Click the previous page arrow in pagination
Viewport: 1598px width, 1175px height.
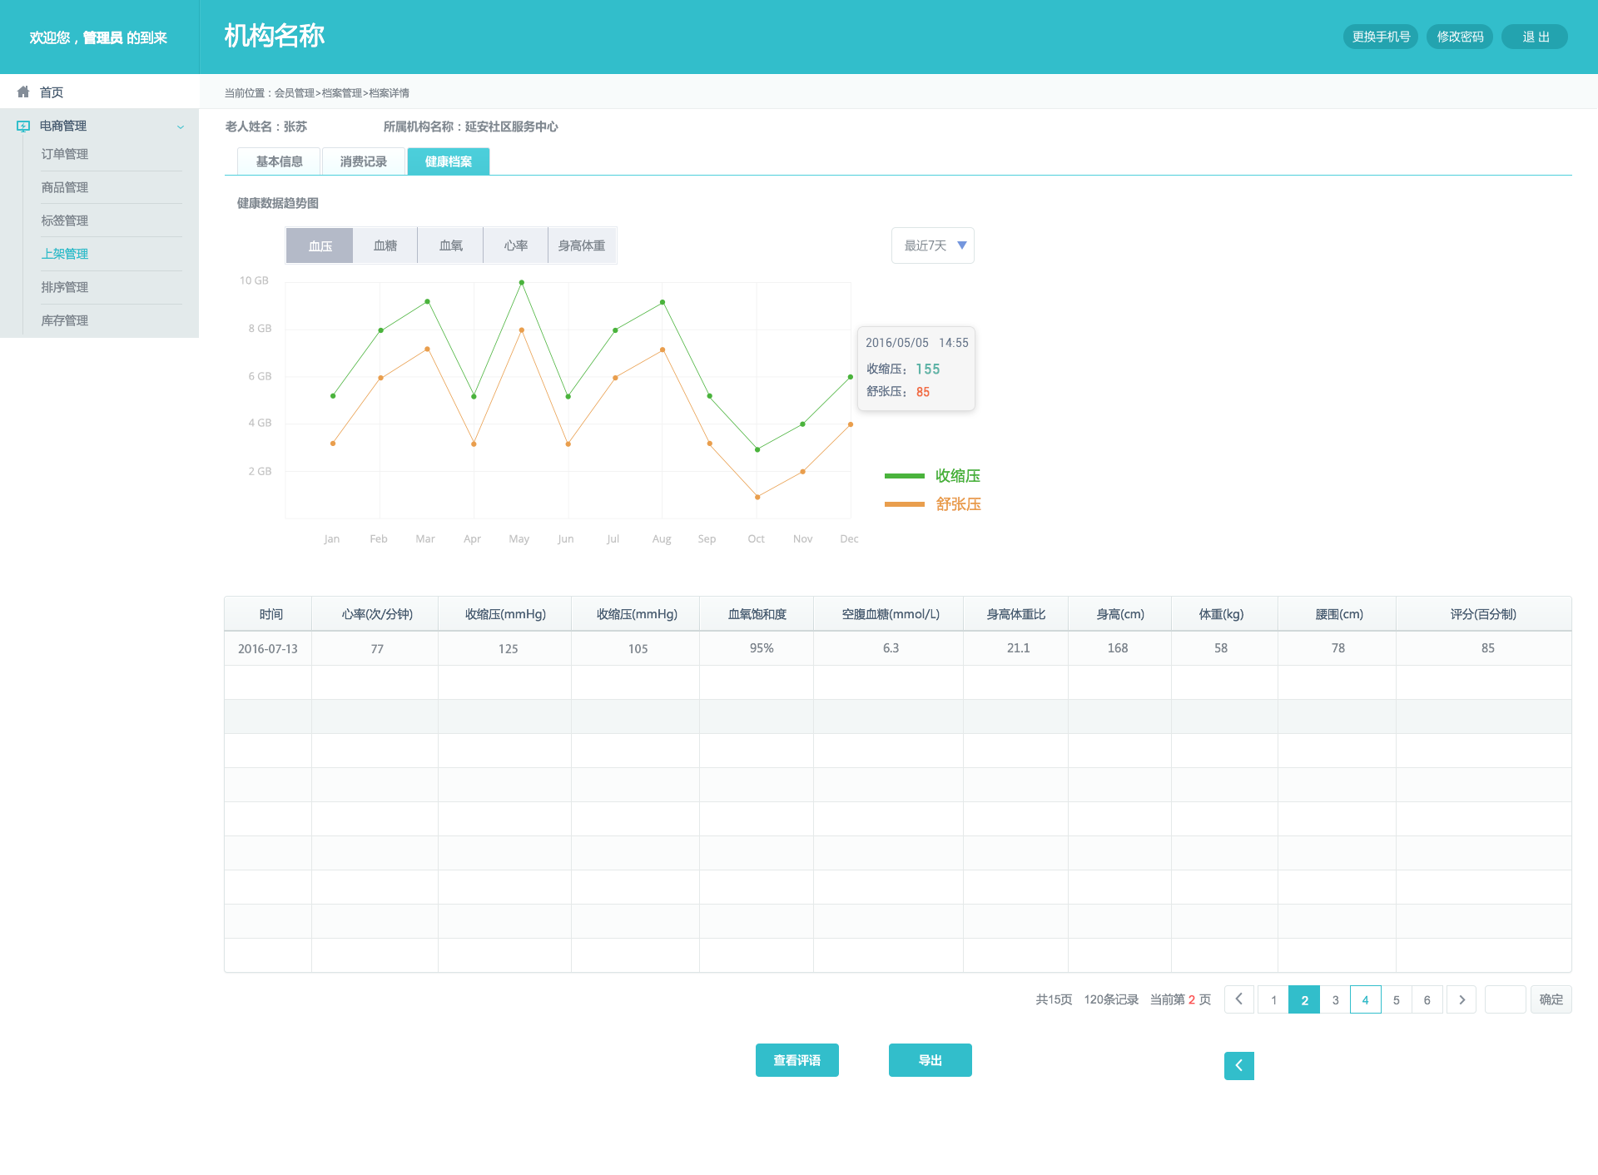point(1238,999)
